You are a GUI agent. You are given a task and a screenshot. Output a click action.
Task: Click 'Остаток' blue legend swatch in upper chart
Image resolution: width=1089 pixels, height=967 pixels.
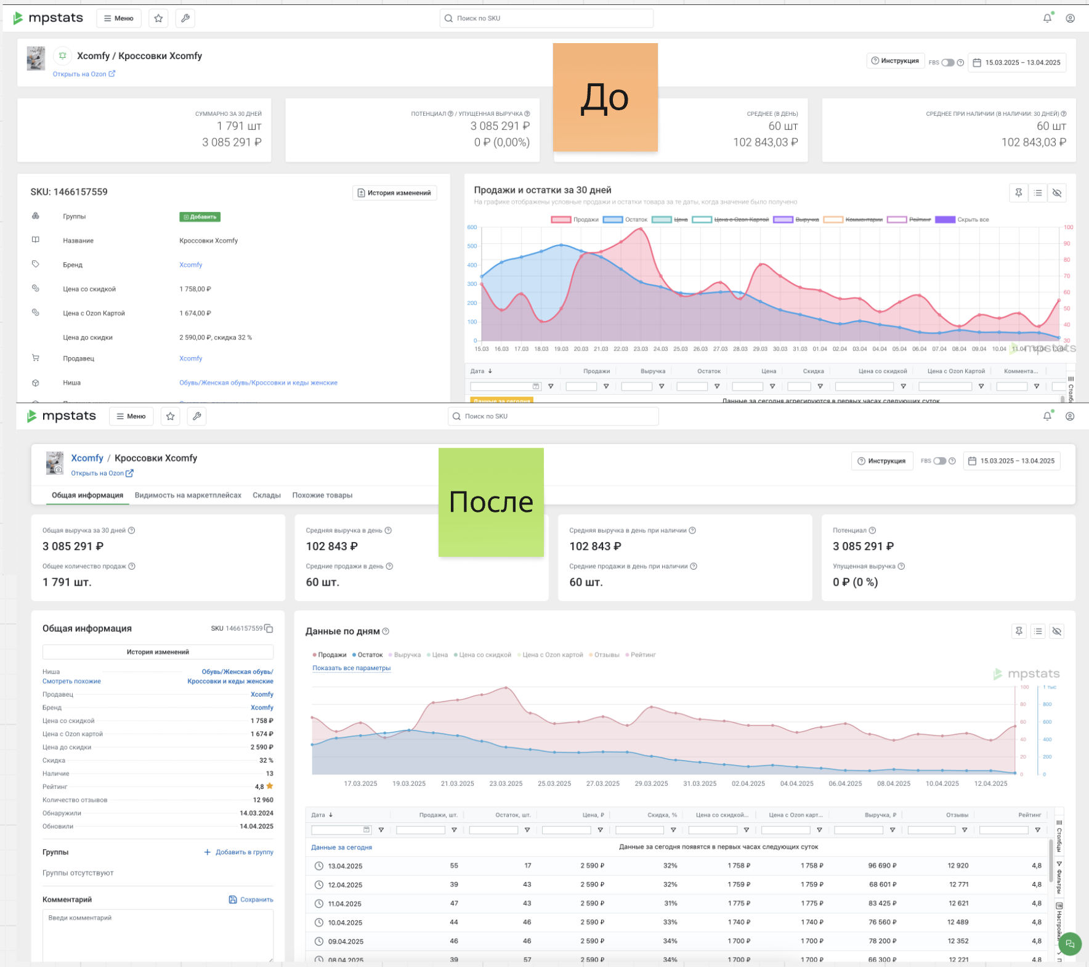pyautogui.click(x=613, y=219)
